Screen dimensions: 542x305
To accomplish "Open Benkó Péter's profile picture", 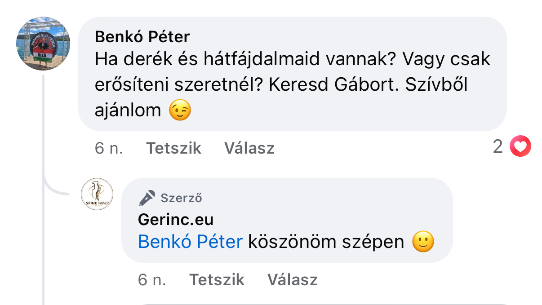I will (x=43, y=44).
